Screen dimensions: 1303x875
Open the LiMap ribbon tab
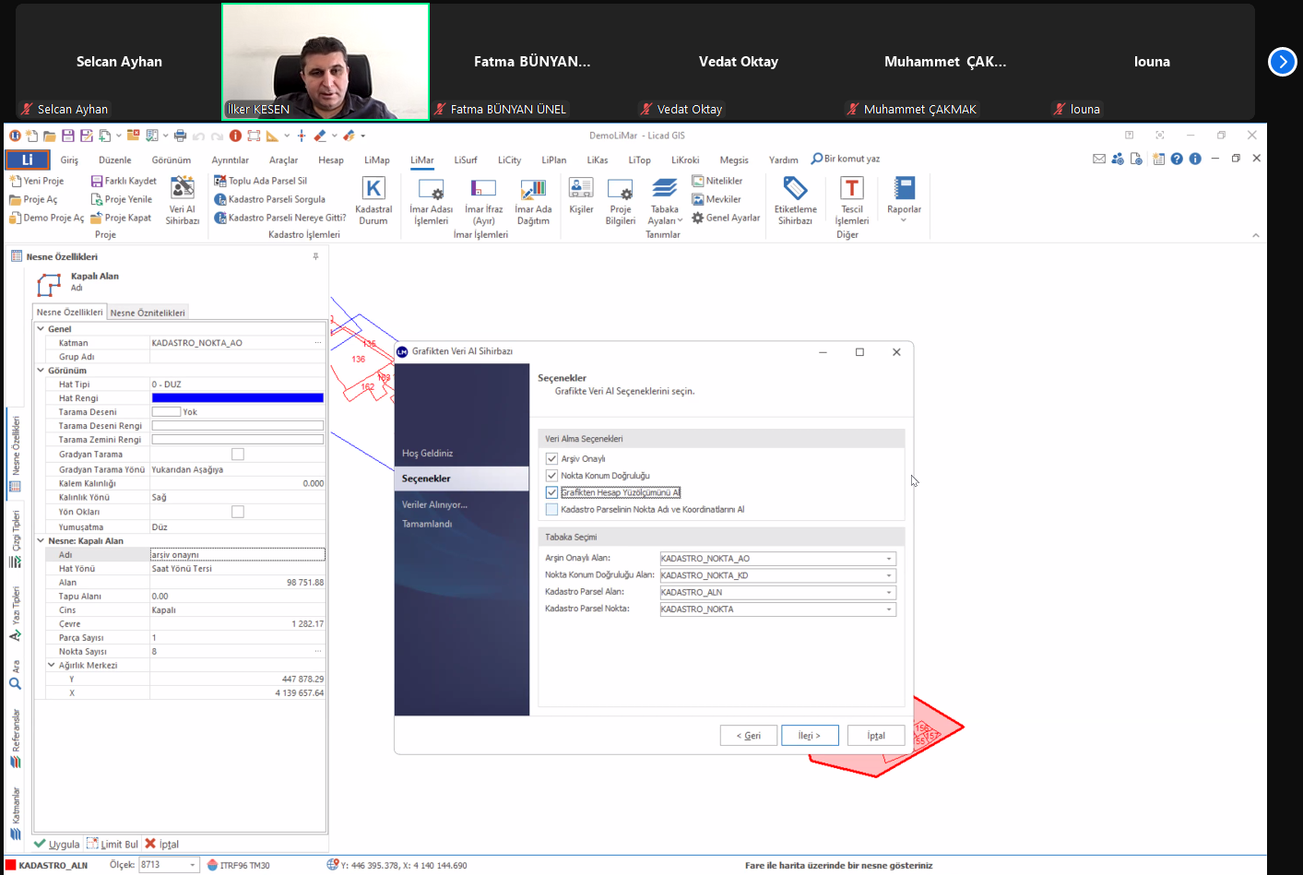point(376,160)
